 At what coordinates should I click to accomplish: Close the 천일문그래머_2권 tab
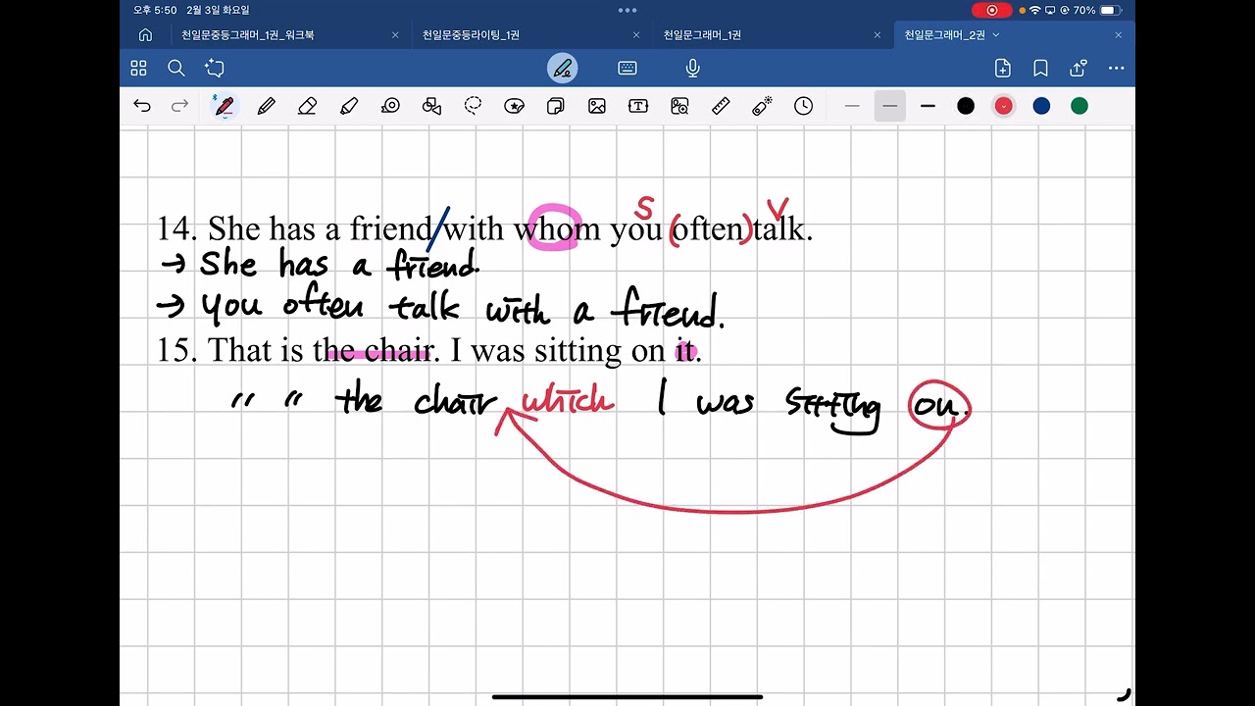tap(1118, 35)
